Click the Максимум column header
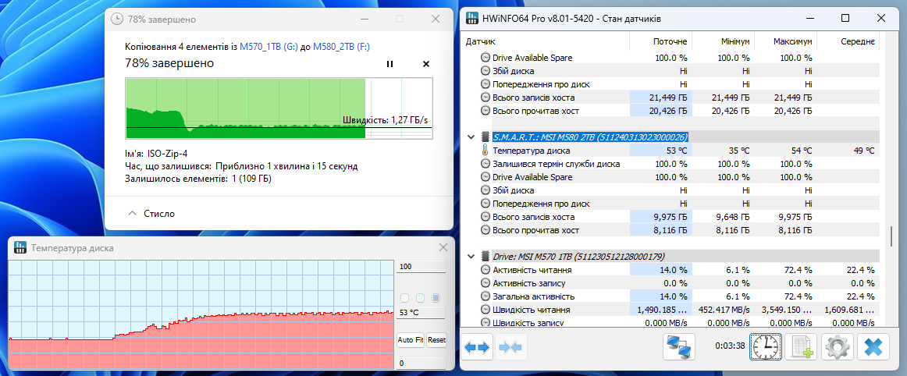The width and height of the screenshot is (907, 376). 786,42
